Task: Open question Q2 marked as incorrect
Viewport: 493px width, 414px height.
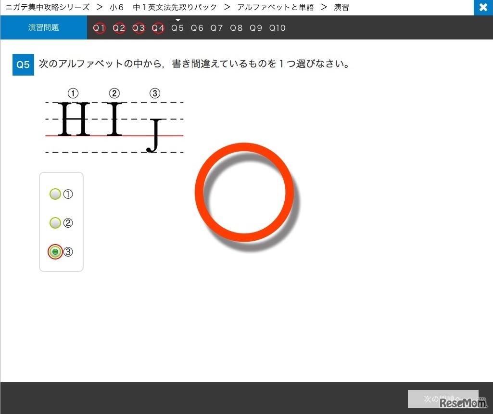Action: click(x=119, y=28)
